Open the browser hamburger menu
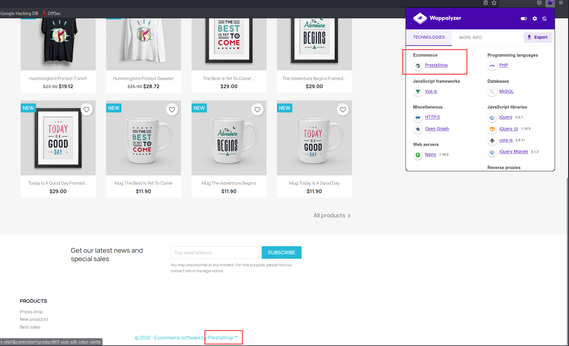 pos(561,3)
